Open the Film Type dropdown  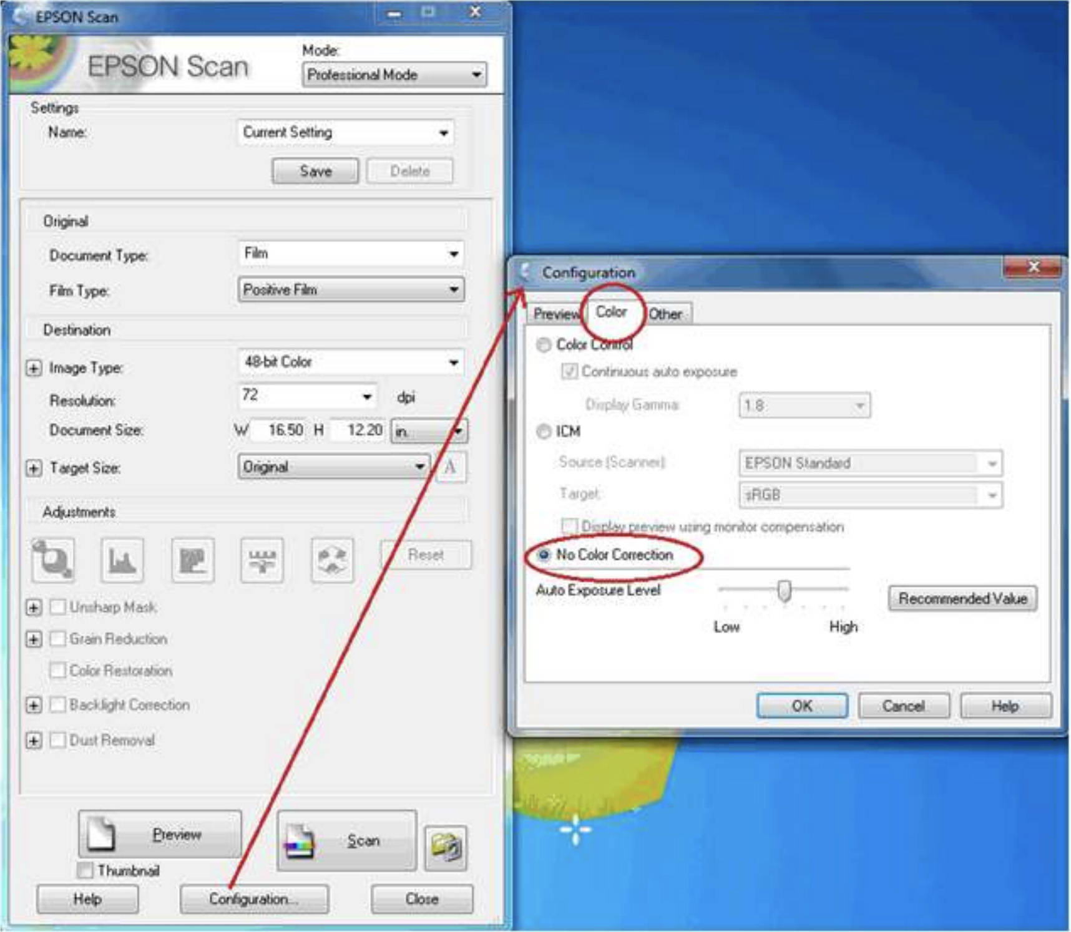351,289
